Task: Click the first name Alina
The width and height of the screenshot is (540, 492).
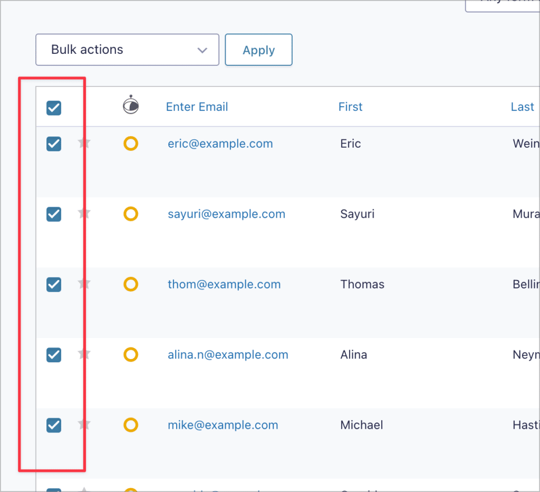Action: [354, 354]
